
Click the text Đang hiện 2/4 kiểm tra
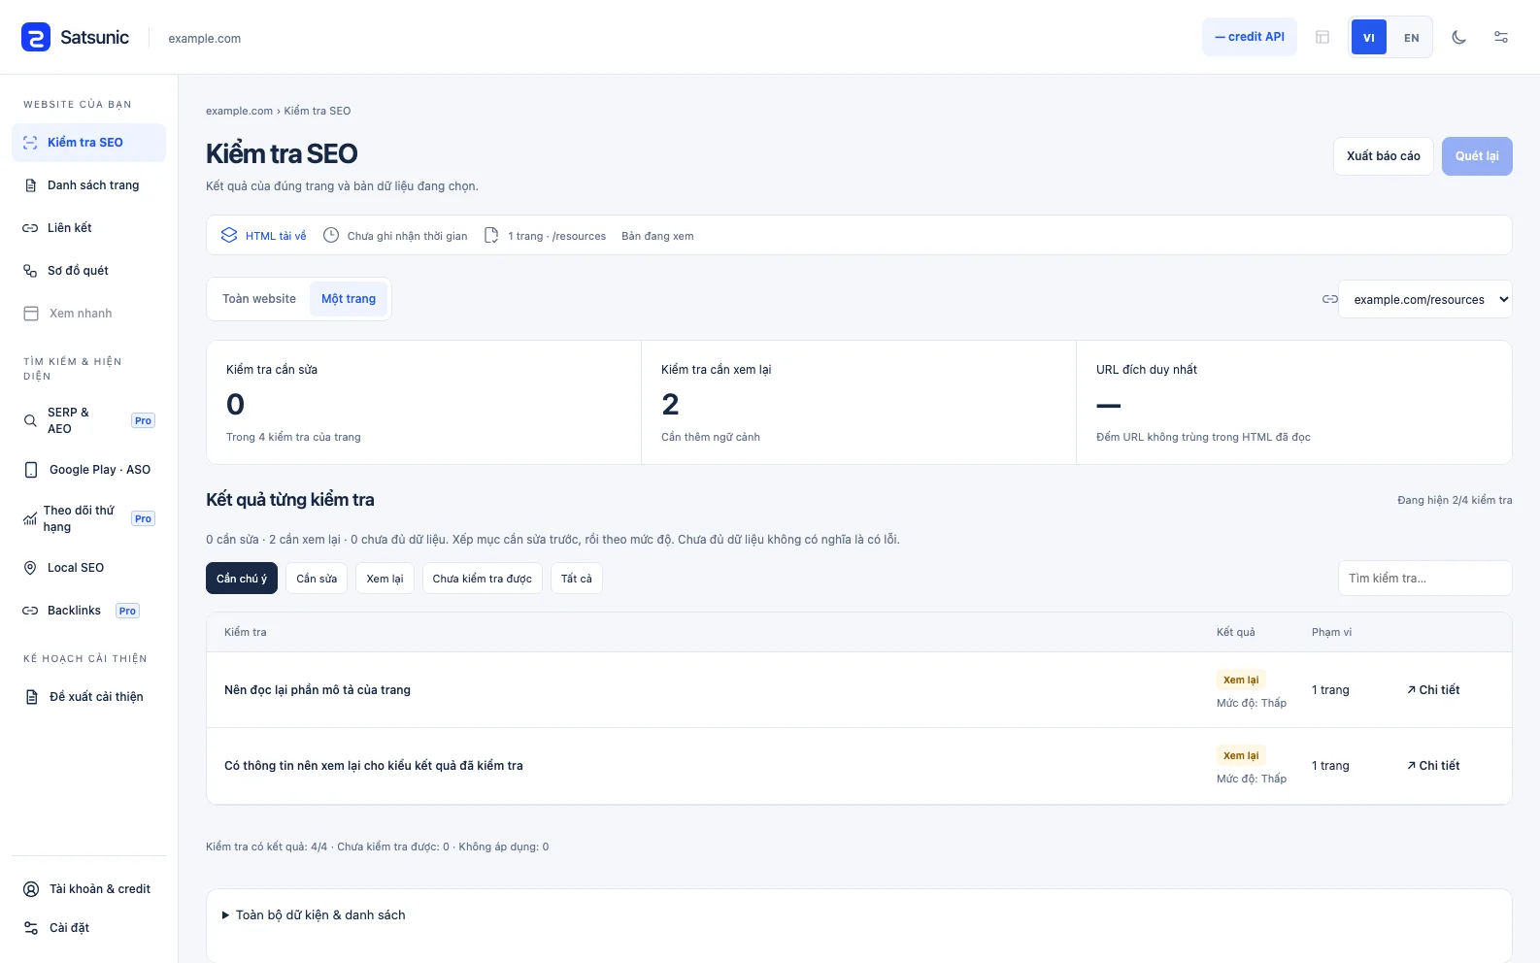1455,501
